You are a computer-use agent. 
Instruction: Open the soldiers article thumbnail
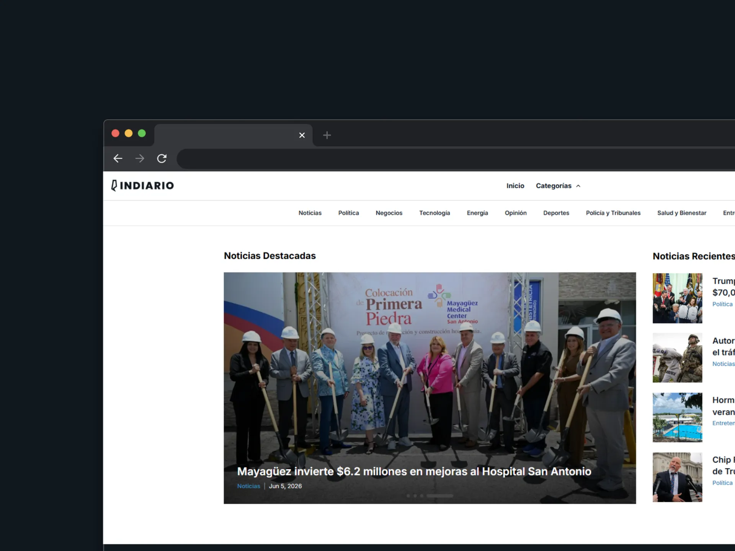pyautogui.click(x=677, y=358)
